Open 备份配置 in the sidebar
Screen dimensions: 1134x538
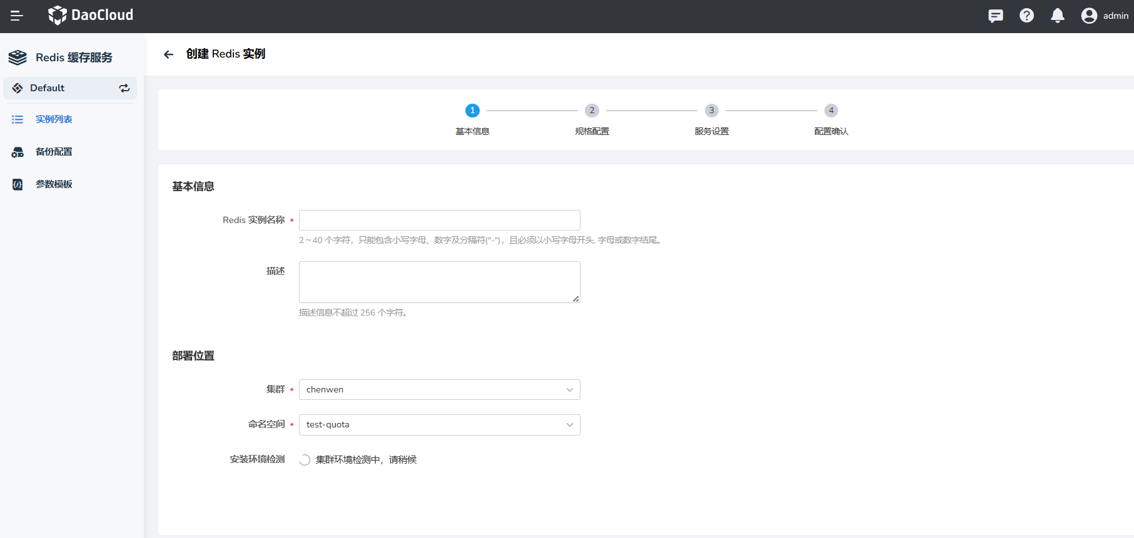click(x=54, y=152)
